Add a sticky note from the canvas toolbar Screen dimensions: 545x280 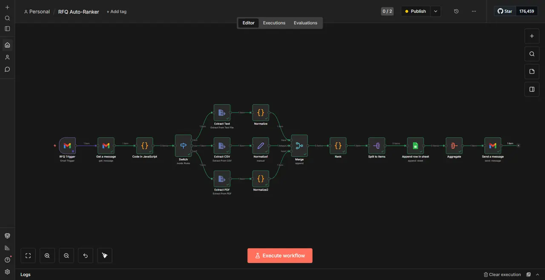tap(532, 71)
